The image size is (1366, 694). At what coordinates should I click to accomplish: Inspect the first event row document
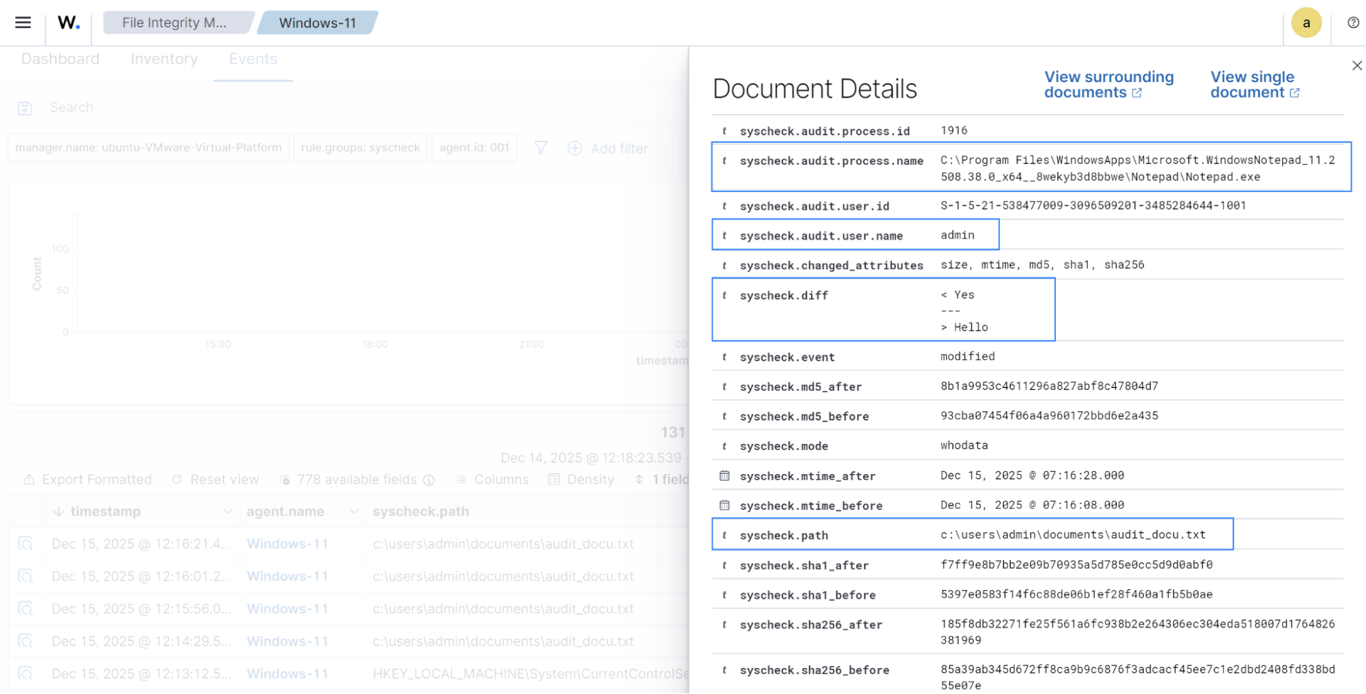25,544
